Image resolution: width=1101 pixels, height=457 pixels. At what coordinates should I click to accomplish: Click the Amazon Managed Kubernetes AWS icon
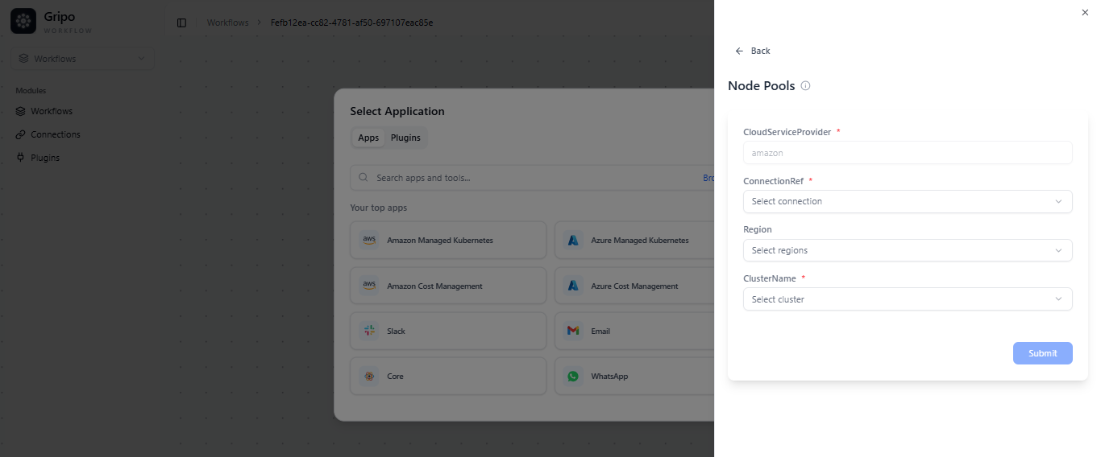(369, 241)
